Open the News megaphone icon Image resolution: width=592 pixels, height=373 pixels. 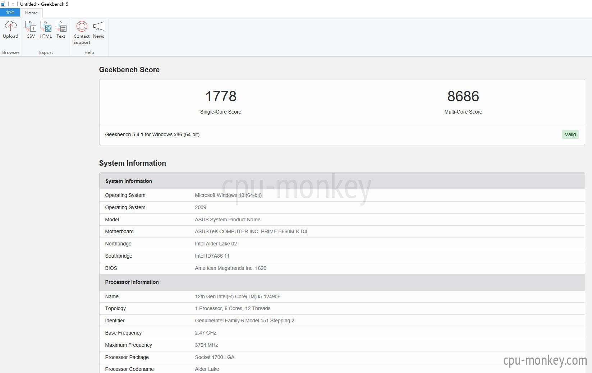click(x=98, y=26)
